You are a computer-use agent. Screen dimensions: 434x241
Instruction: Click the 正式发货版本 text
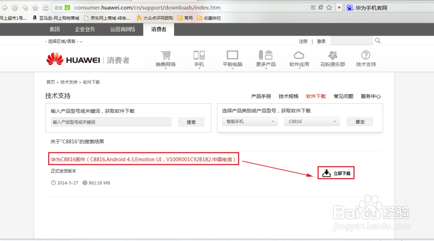click(x=63, y=171)
